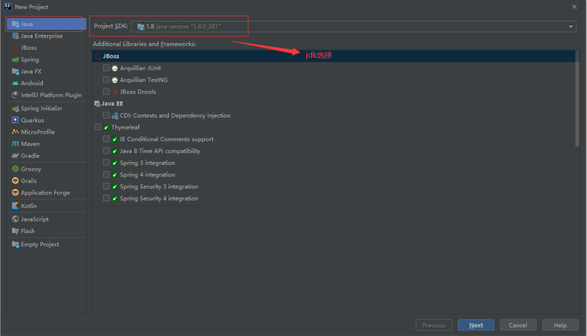Click the Arquillian JUnit alien icon

point(115,68)
